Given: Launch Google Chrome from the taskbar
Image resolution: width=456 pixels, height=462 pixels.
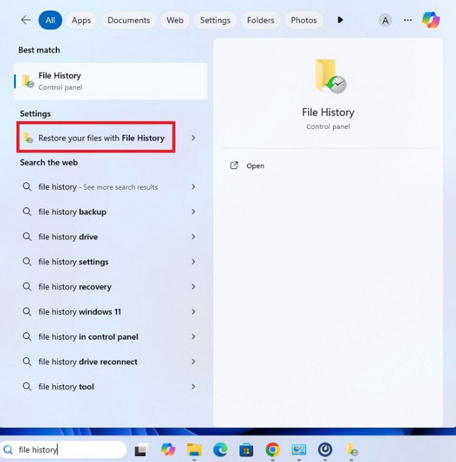Looking at the screenshot, I should [272, 450].
